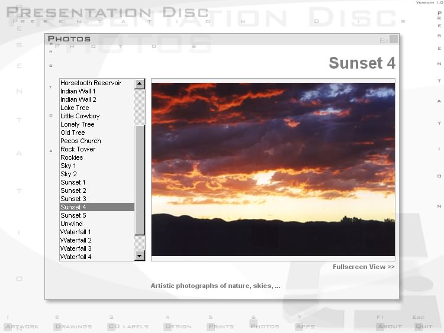Viewport: 444px width, 333px height.
Task: Close the Photos panel with Esc button
Action: click(393, 39)
